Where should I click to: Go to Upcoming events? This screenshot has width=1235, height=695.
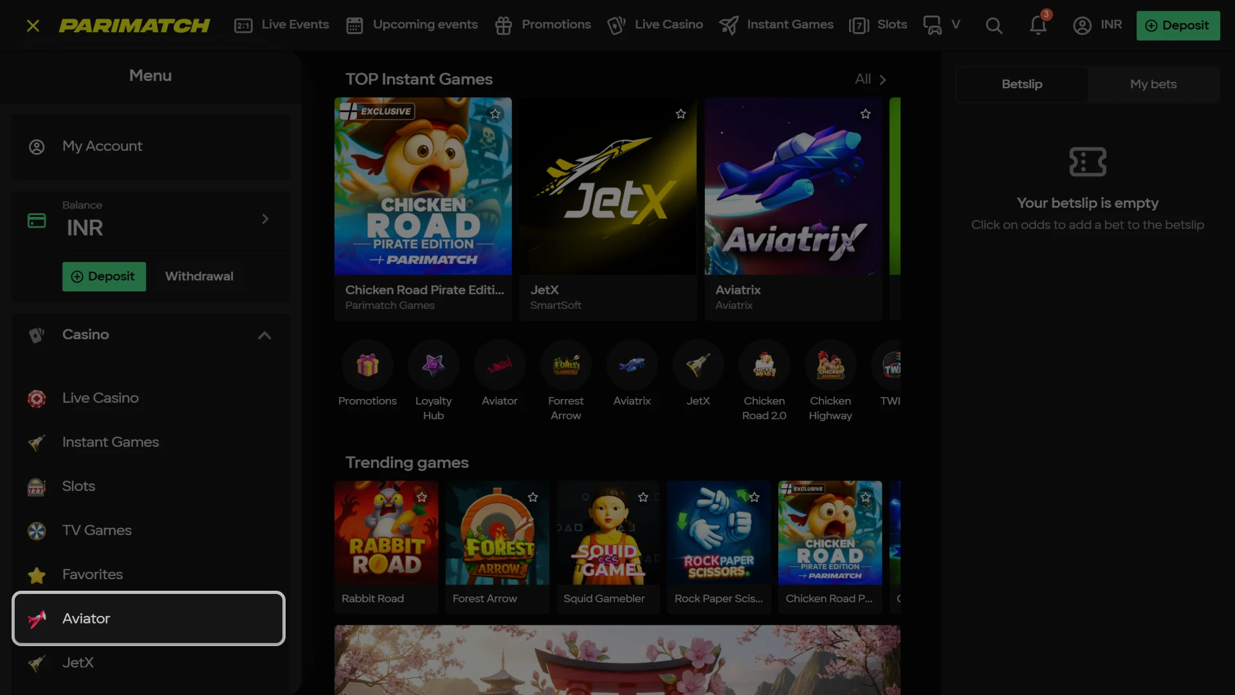tap(412, 25)
